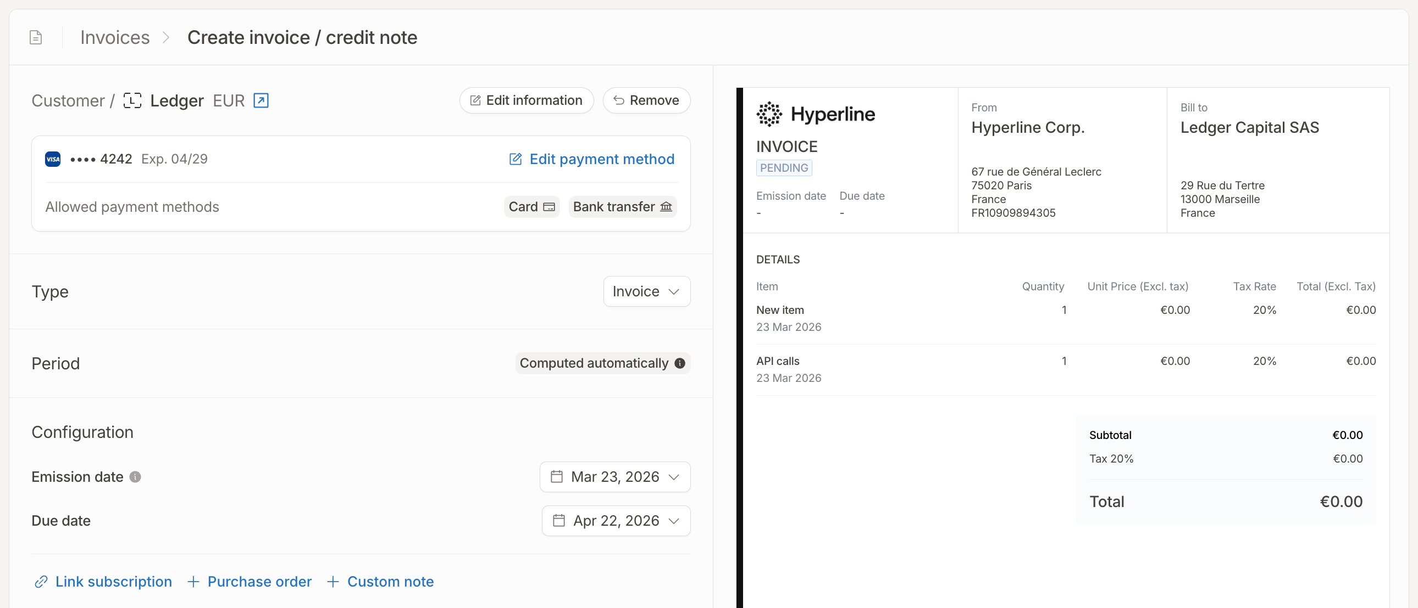Click 'Create invoice / credit note' breadcrumb title
The width and height of the screenshot is (1418, 608).
point(302,37)
